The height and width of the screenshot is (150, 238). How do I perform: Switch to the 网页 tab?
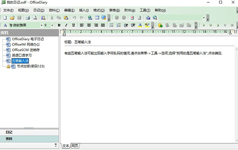75,146
